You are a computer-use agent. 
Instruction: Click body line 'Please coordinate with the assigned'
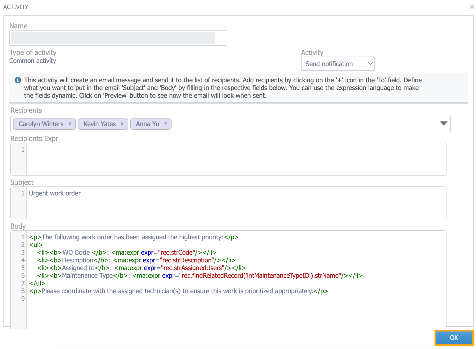[179, 291]
